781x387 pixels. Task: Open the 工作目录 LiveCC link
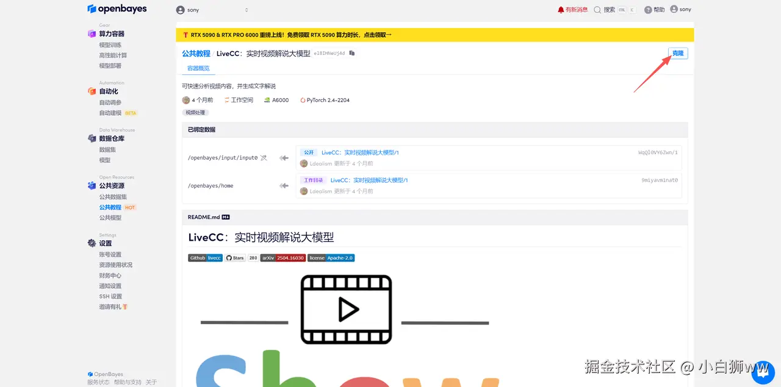coord(369,180)
